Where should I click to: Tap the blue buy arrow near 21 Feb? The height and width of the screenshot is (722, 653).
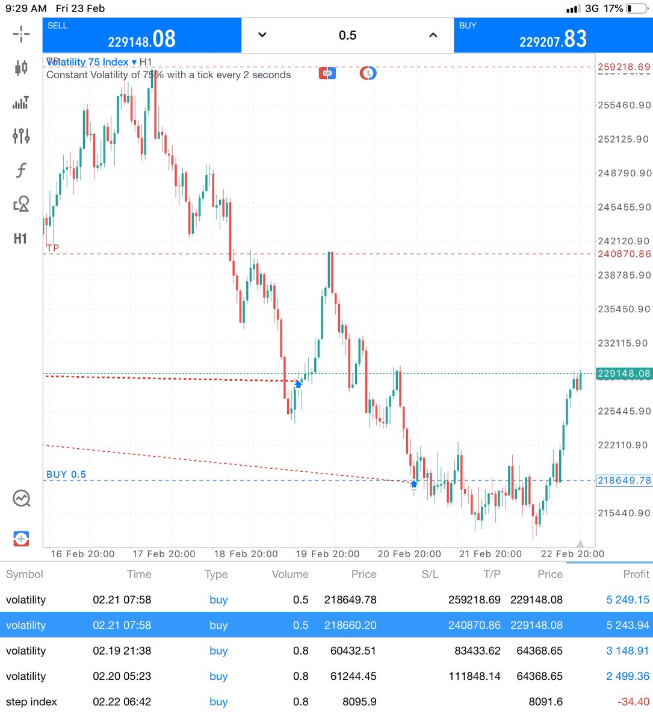(413, 484)
